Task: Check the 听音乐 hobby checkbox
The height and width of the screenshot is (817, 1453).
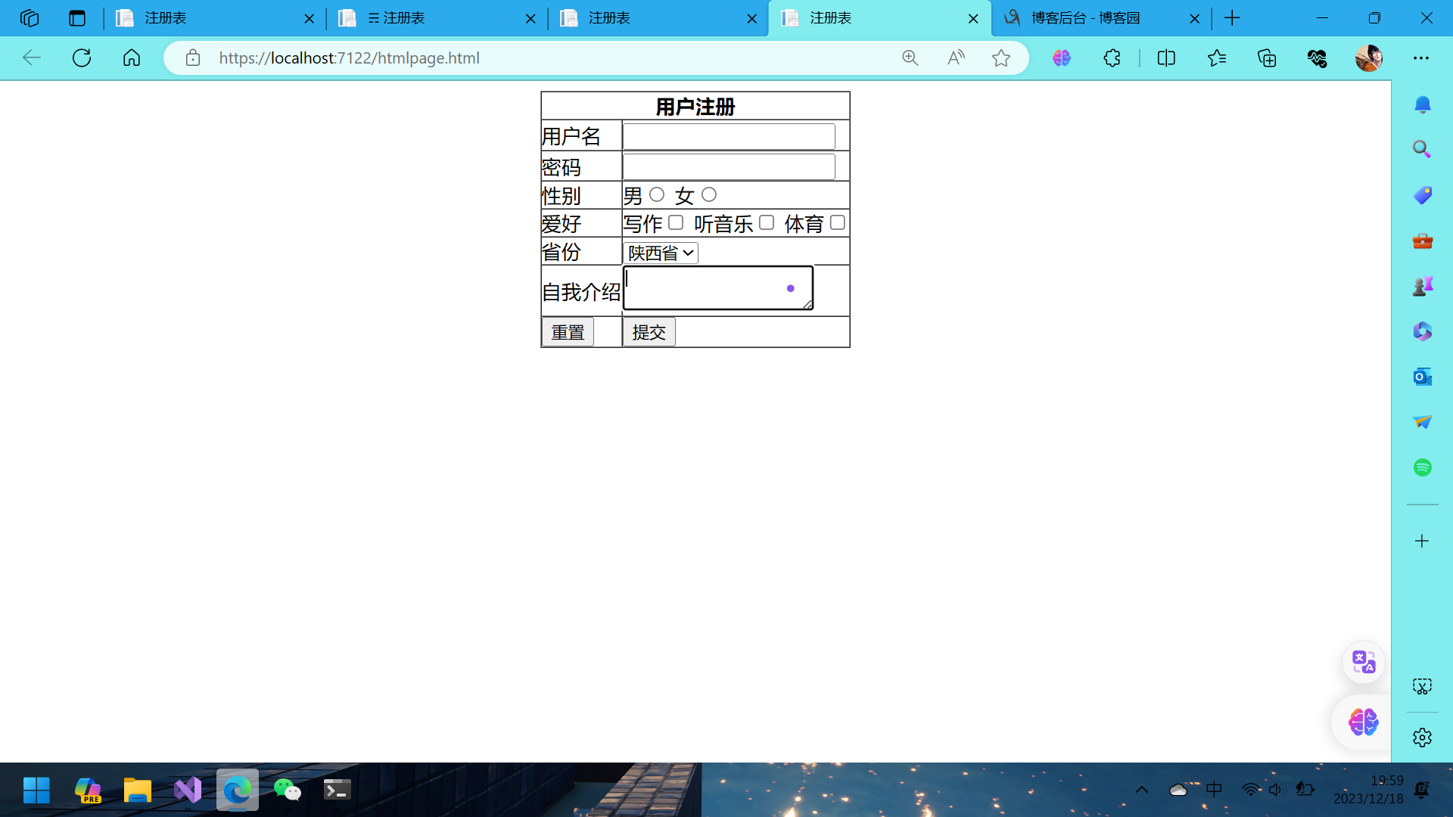Action: 767,222
